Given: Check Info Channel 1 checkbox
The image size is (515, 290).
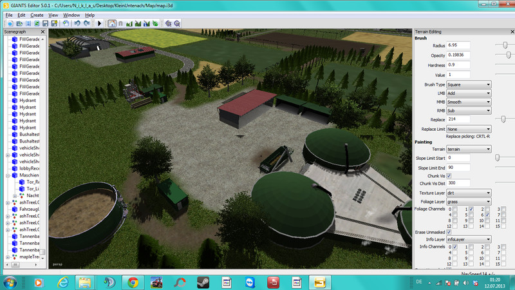Looking at the screenshot, I should point(471,247).
